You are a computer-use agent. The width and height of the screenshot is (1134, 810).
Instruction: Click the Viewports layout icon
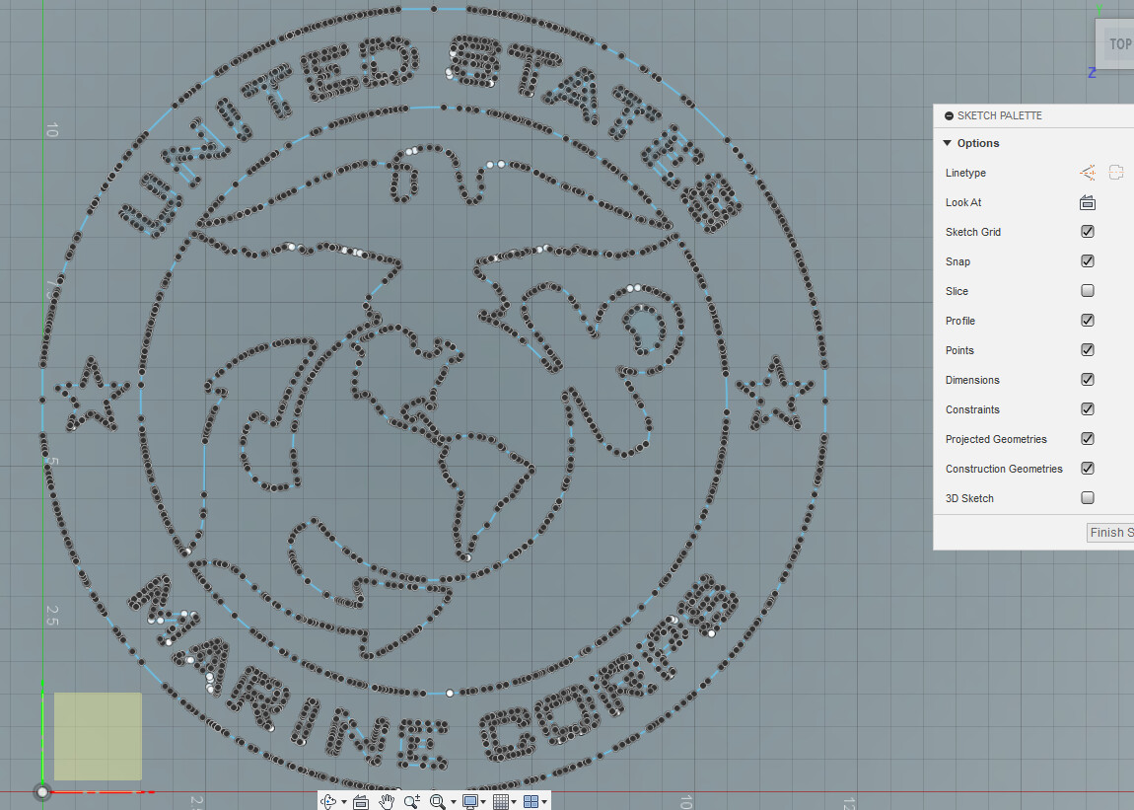tap(531, 801)
